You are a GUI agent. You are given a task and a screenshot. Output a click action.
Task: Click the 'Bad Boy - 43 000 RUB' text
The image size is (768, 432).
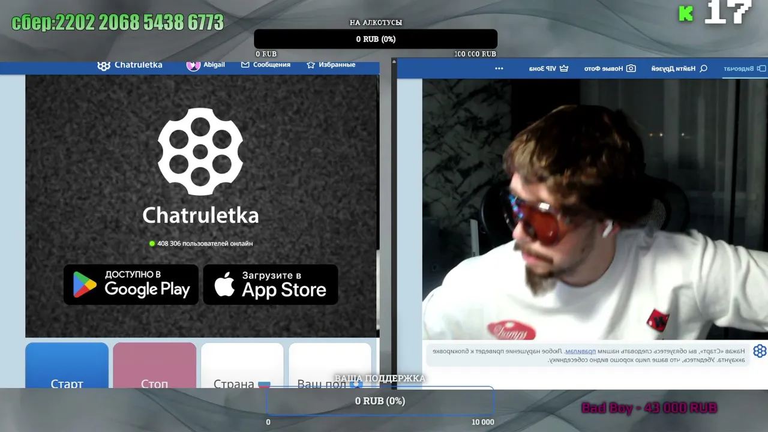(x=649, y=408)
